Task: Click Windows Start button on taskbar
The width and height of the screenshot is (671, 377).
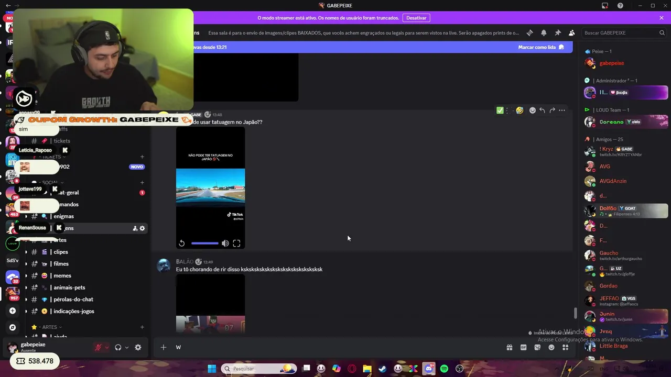Action: tap(212, 369)
